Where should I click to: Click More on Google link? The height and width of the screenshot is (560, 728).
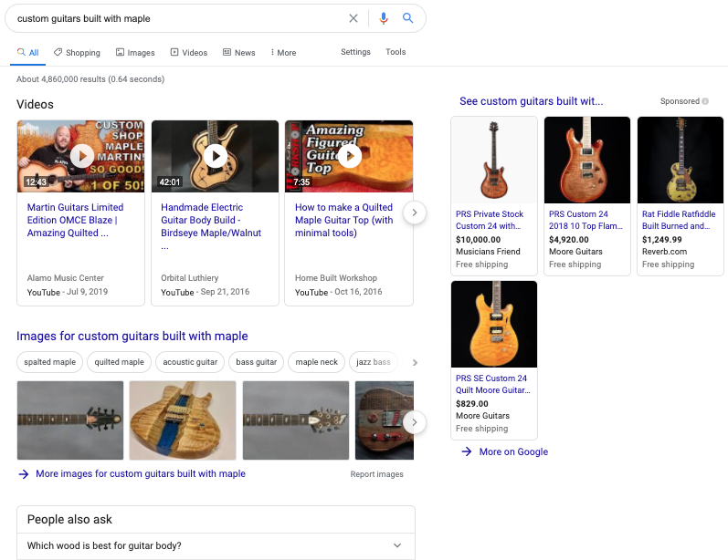513,451
